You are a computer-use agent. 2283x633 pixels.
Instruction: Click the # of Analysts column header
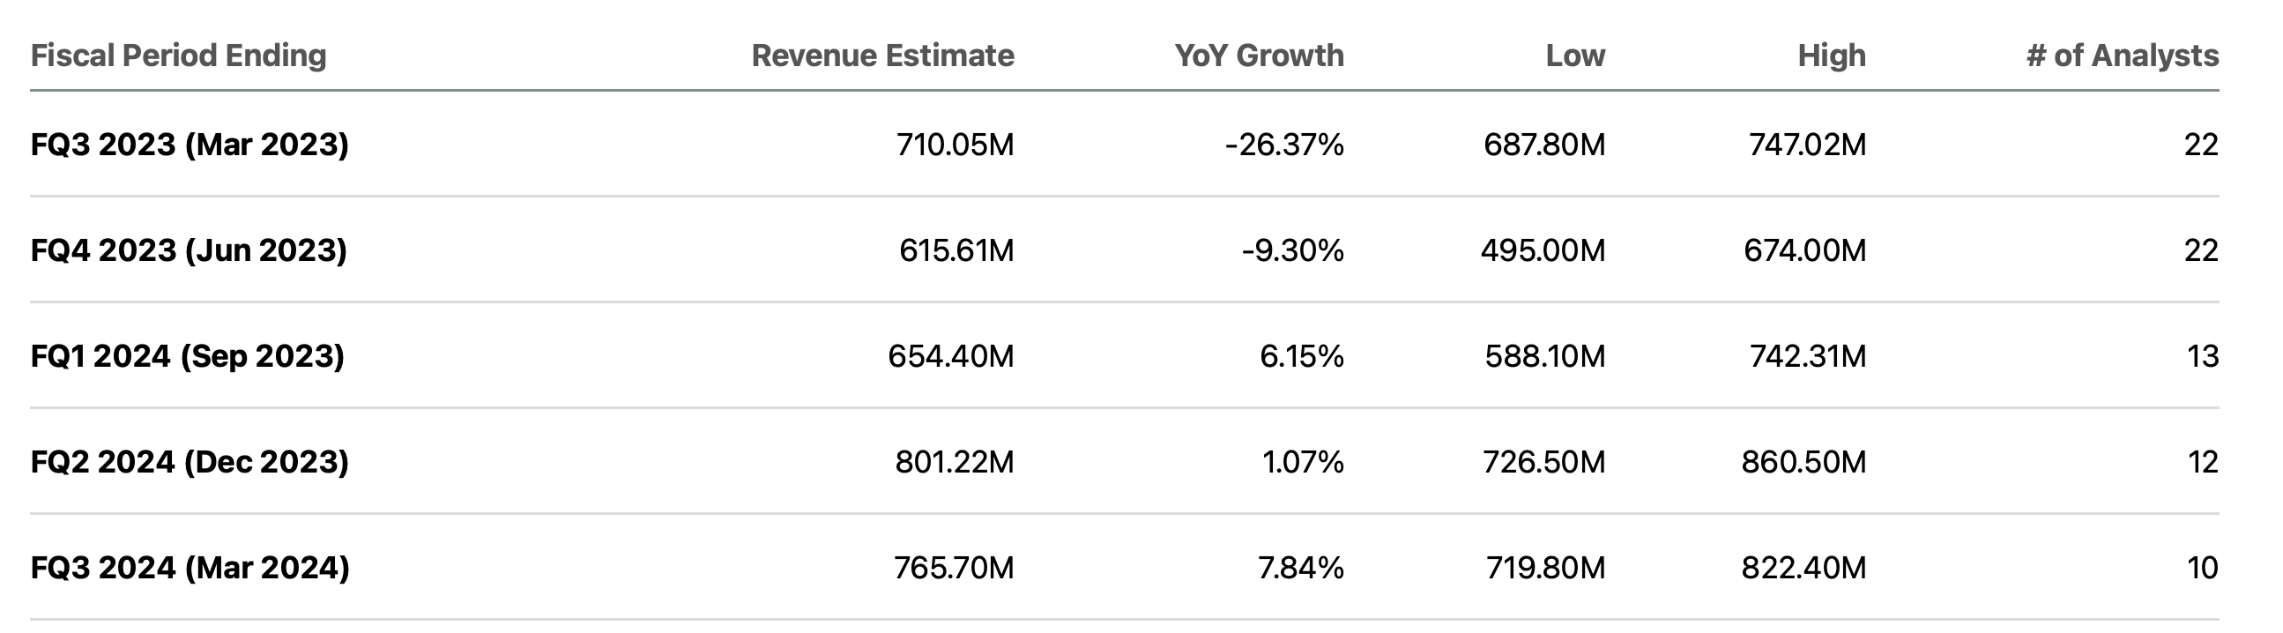pos(2122,55)
